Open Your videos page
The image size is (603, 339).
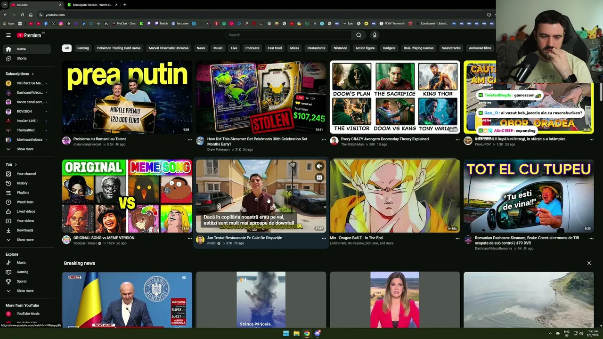(26, 221)
